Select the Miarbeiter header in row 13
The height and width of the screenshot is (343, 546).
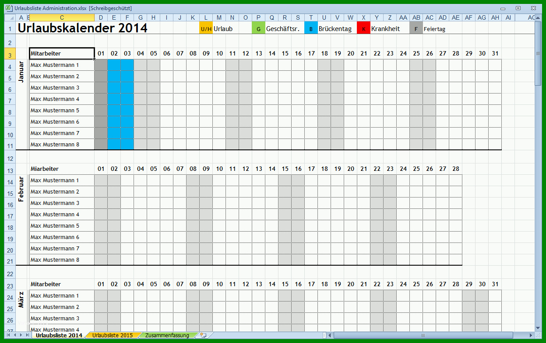click(62, 169)
